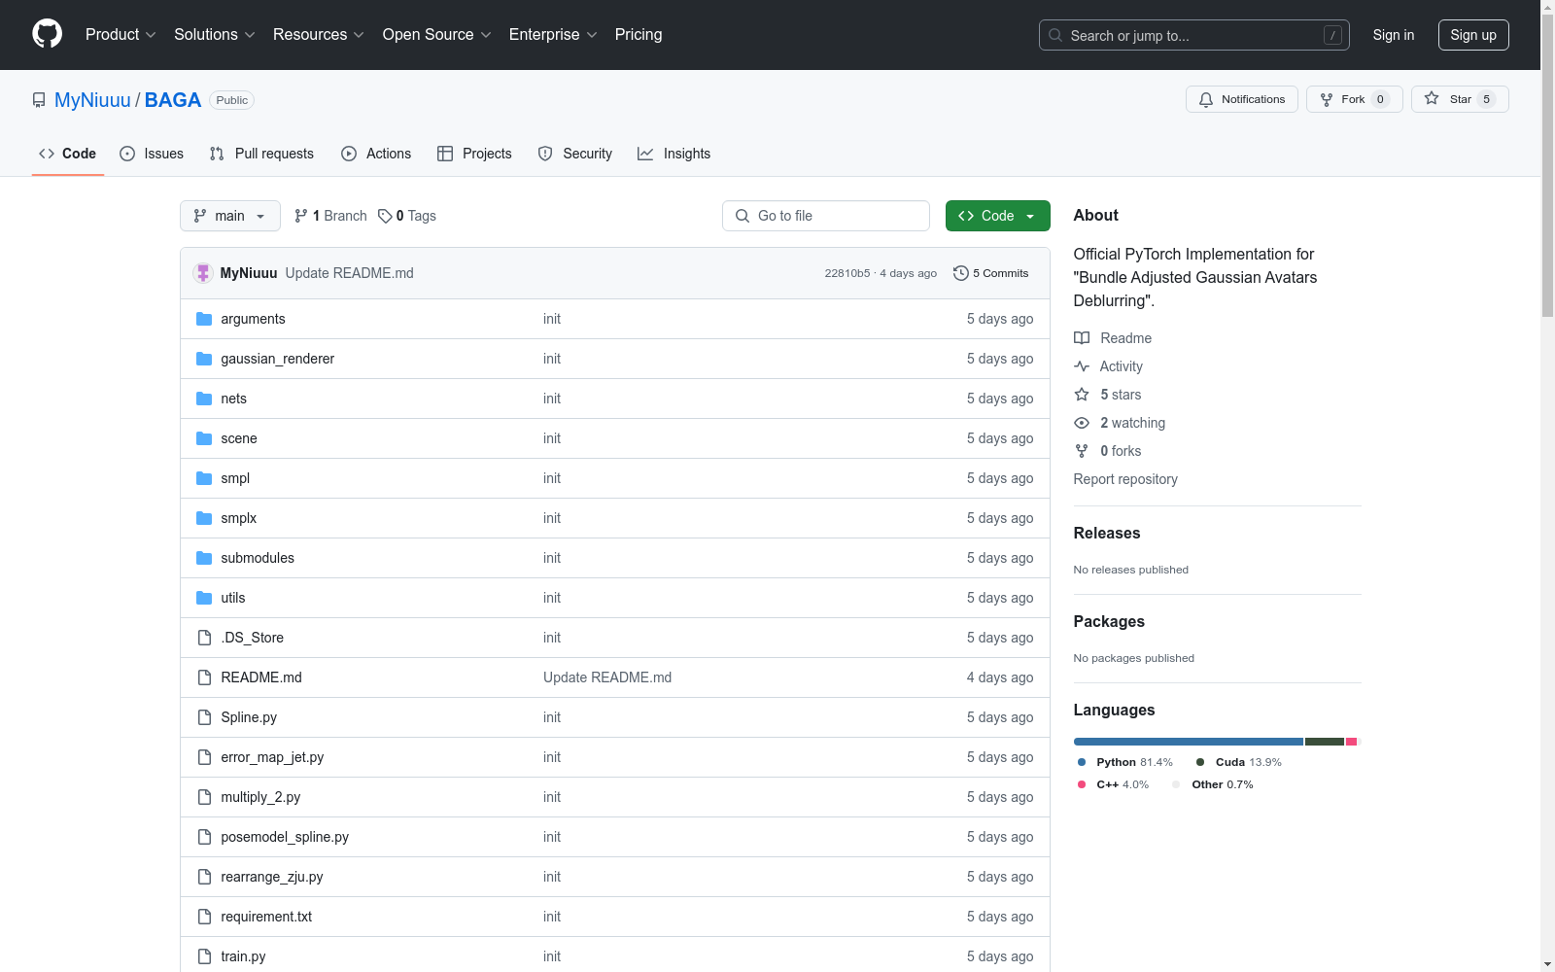
Task: Click the GitHub logo icon
Action: point(47,34)
